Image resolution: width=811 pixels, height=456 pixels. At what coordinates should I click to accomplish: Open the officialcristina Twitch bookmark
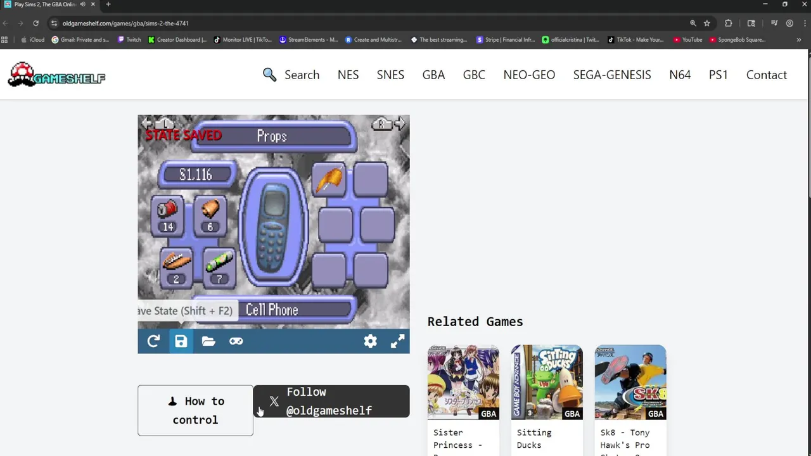tap(571, 40)
